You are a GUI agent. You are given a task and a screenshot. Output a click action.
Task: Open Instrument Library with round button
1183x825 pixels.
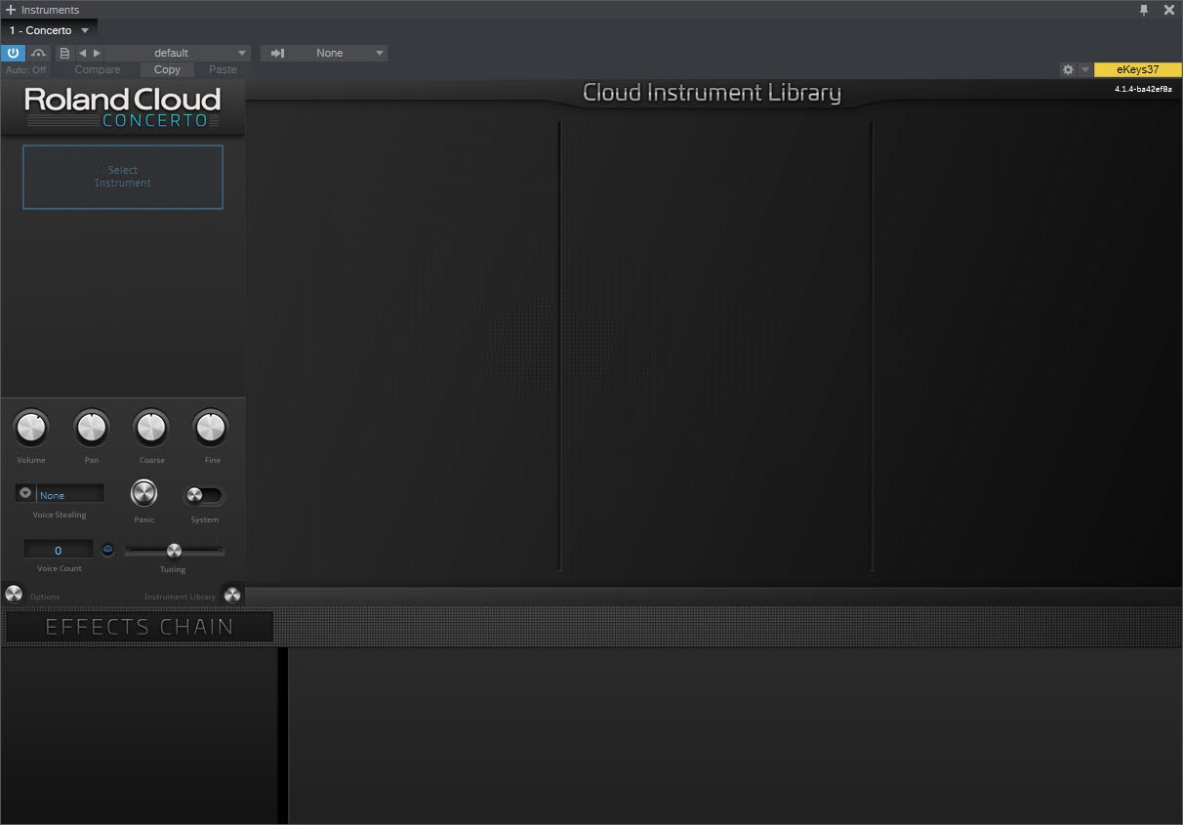(232, 595)
